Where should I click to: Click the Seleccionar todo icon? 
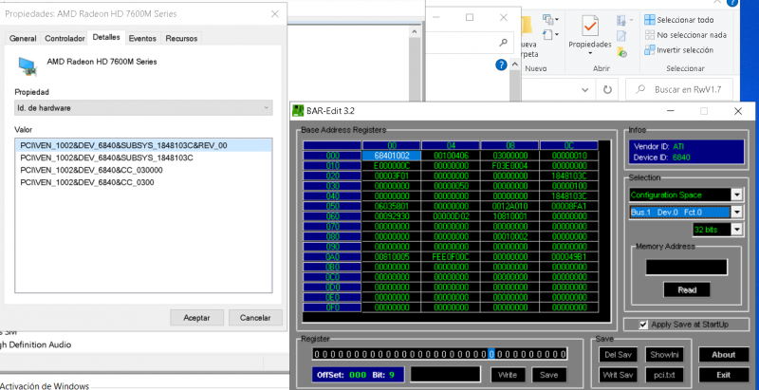click(x=648, y=20)
